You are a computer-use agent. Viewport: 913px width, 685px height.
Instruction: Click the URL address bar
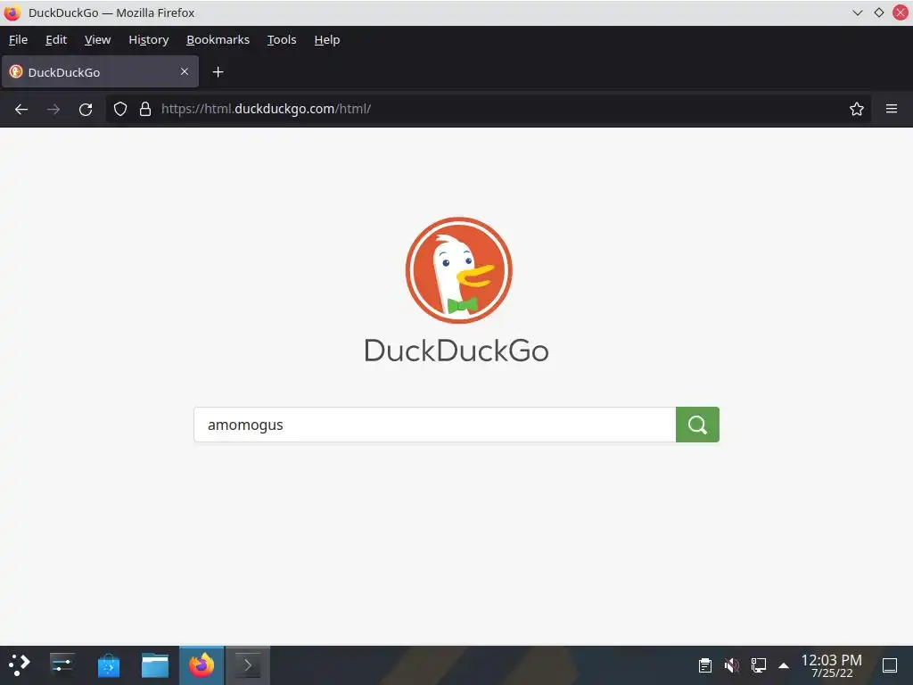(x=488, y=109)
